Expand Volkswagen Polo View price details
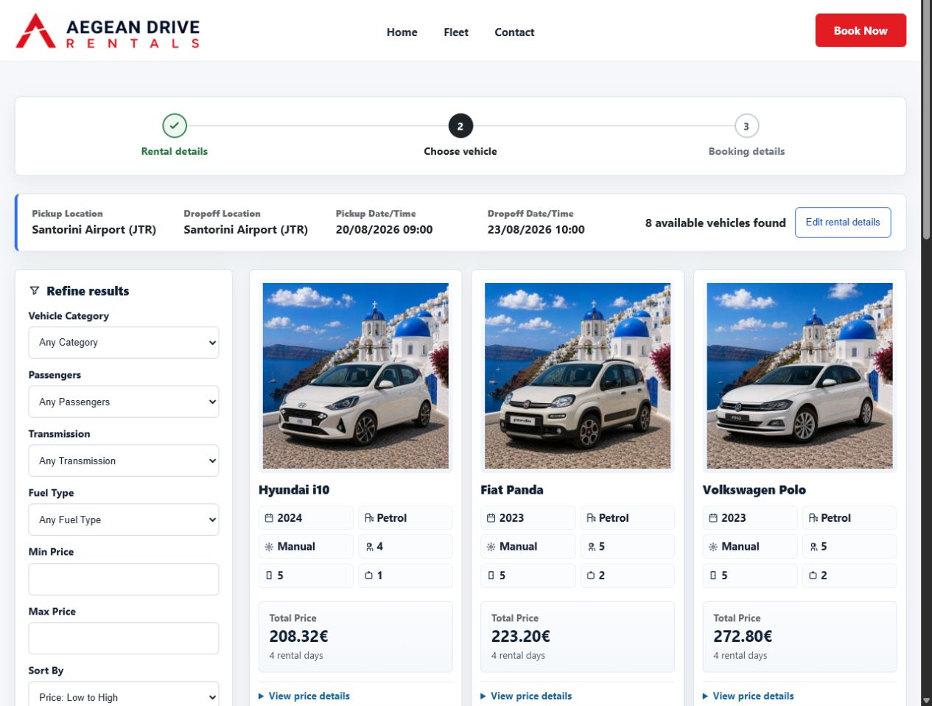The width and height of the screenshot is (932, 706). 749,696
